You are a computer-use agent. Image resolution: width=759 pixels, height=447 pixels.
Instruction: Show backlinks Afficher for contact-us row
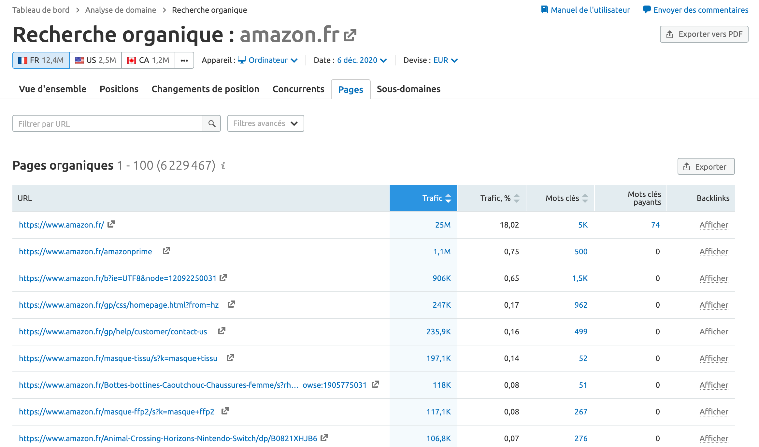pyautogui.click(x=714, y=331)
